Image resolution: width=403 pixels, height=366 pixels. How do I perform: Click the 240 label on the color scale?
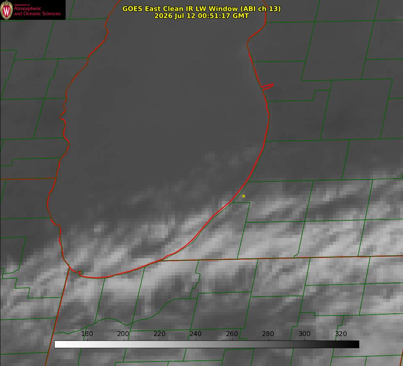pos(196,334)
